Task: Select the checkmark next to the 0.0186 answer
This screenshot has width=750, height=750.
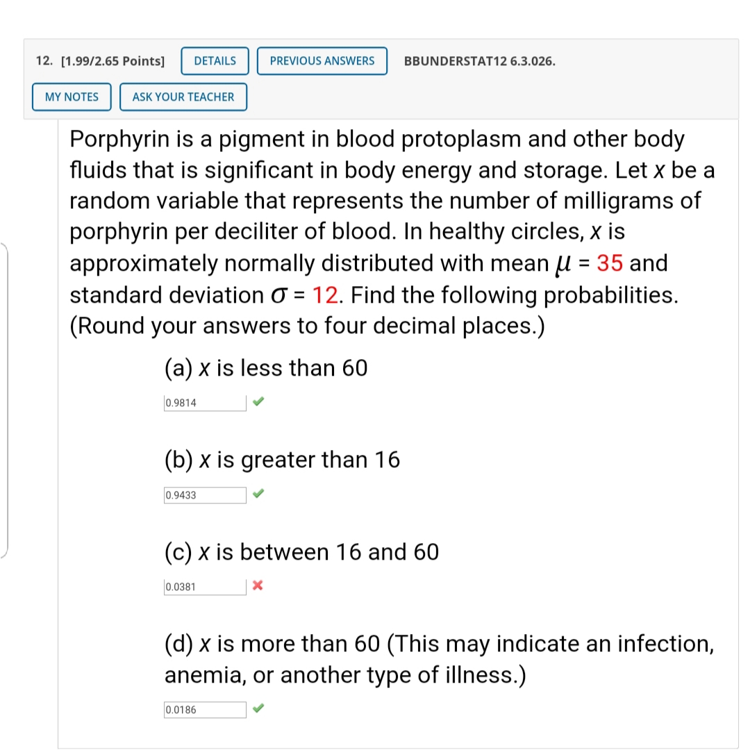Action: 258,709
